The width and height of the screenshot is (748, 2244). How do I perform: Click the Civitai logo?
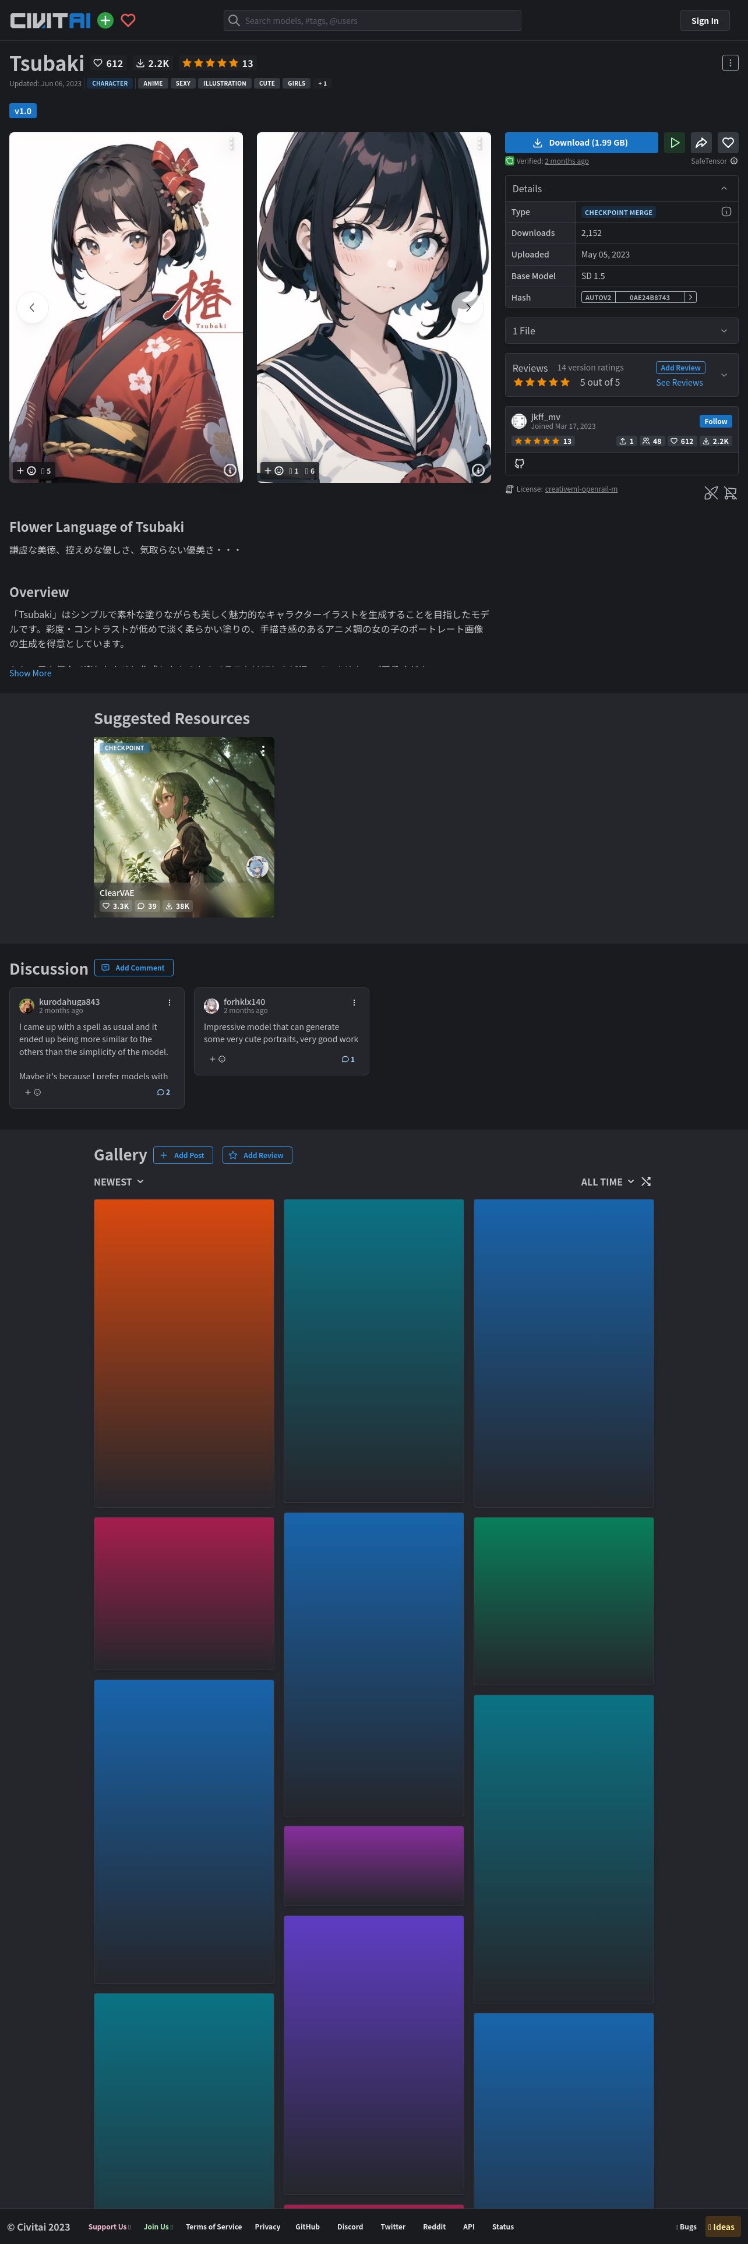pos(50,20)
